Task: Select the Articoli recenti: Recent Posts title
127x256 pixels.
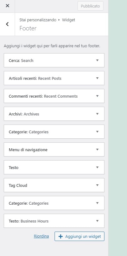Action: pyautogui.click(x=35, y=78)
